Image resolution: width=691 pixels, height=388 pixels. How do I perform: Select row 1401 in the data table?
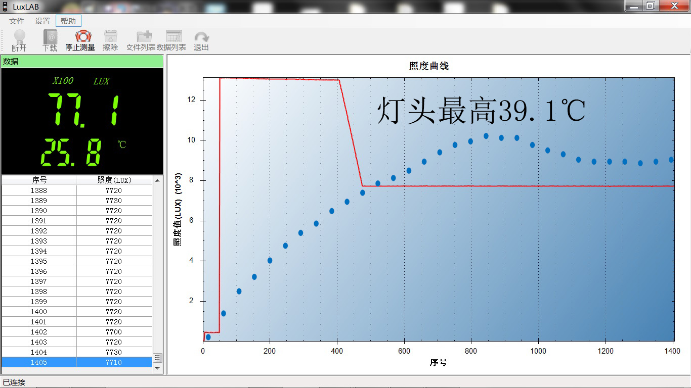coord(77,322)
